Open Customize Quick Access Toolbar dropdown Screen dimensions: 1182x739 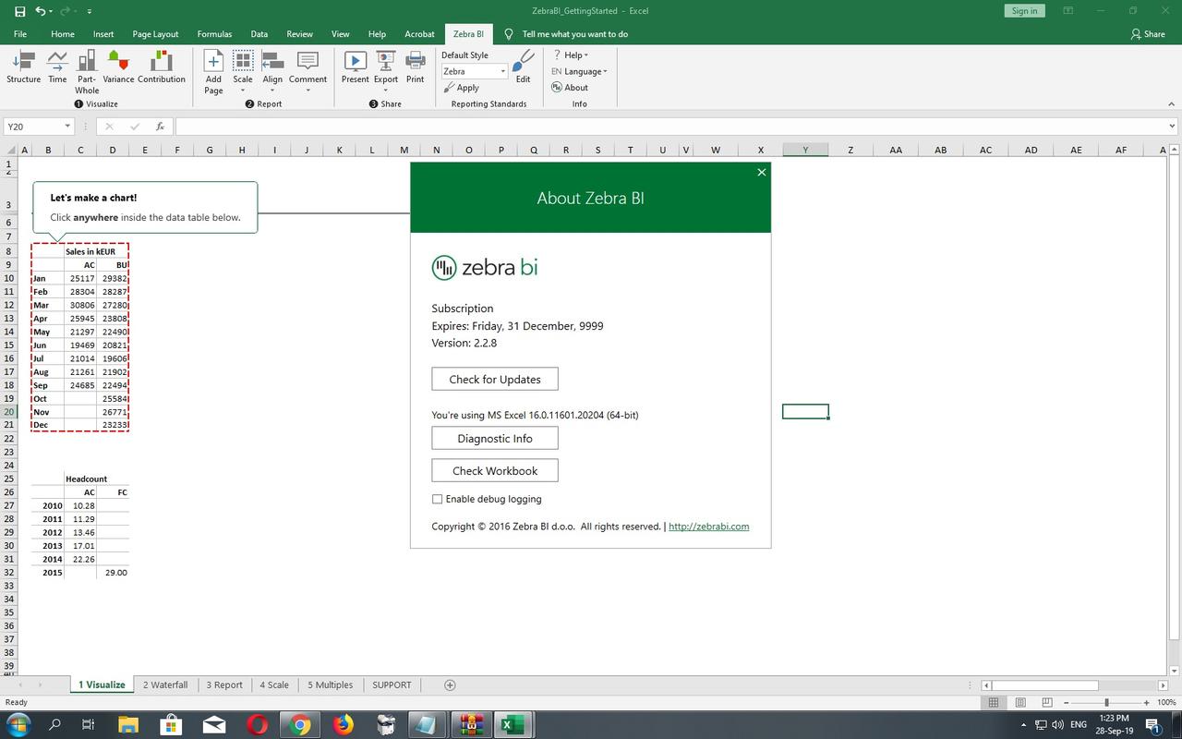click(x=90, y=11)
